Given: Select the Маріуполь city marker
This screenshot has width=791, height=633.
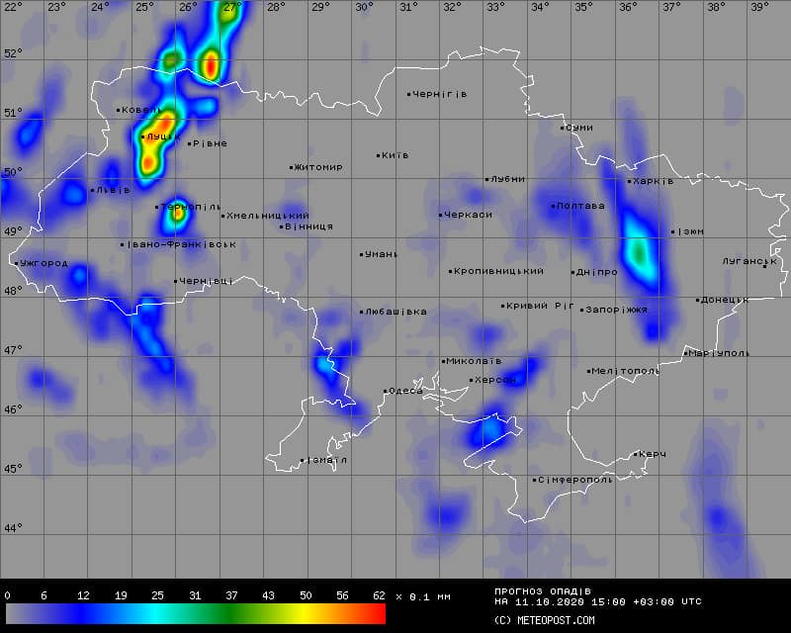Looking at the screenshot, I should pyautogui.click(x=685, y=353).
